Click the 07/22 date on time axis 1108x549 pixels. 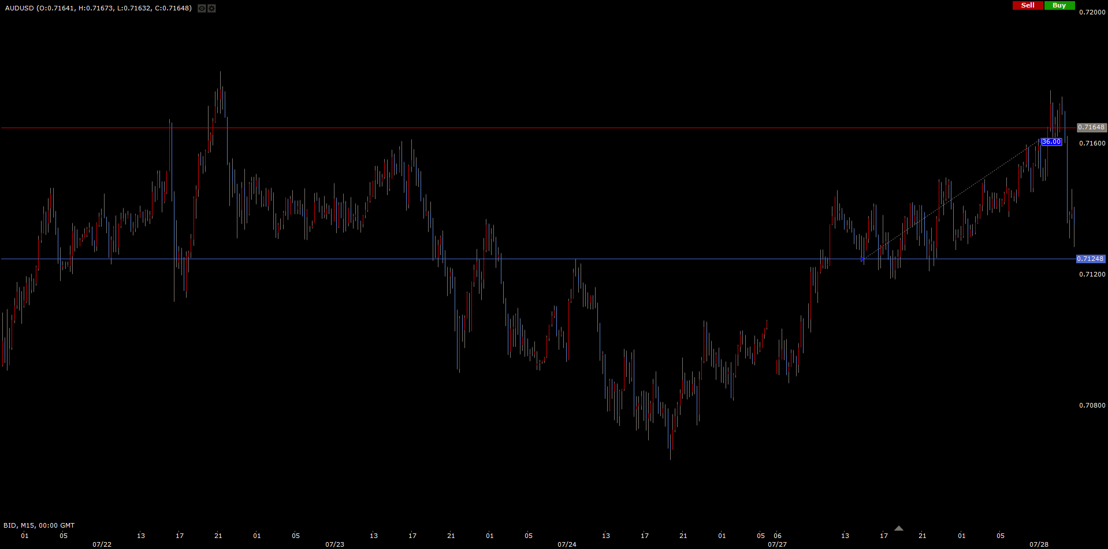point(102,544)
